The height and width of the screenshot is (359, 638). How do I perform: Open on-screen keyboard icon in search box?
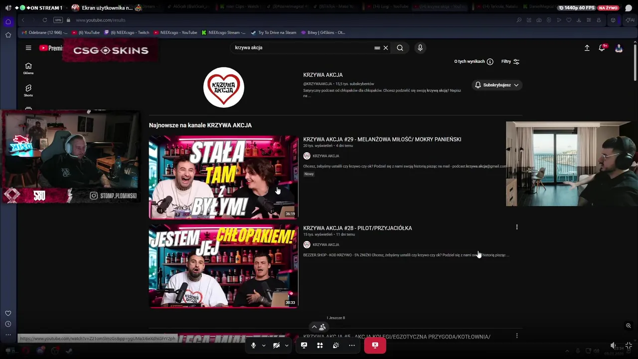tap(377, 48)
